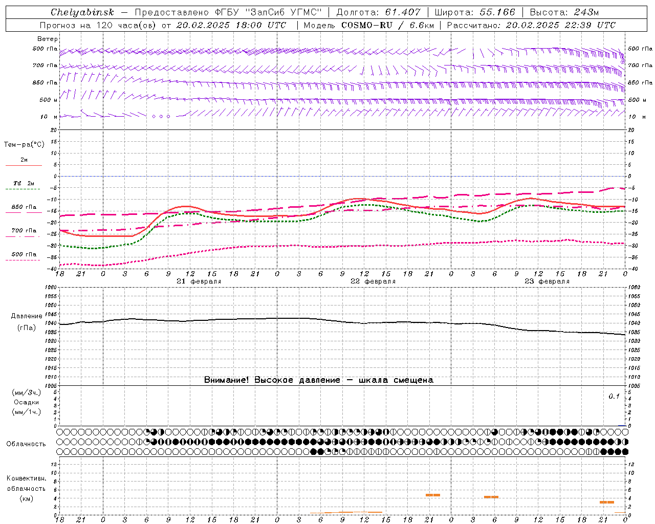Click the "Chelyabinsk" station title
This screenshot has height=524, width=655.
point(82,12)
